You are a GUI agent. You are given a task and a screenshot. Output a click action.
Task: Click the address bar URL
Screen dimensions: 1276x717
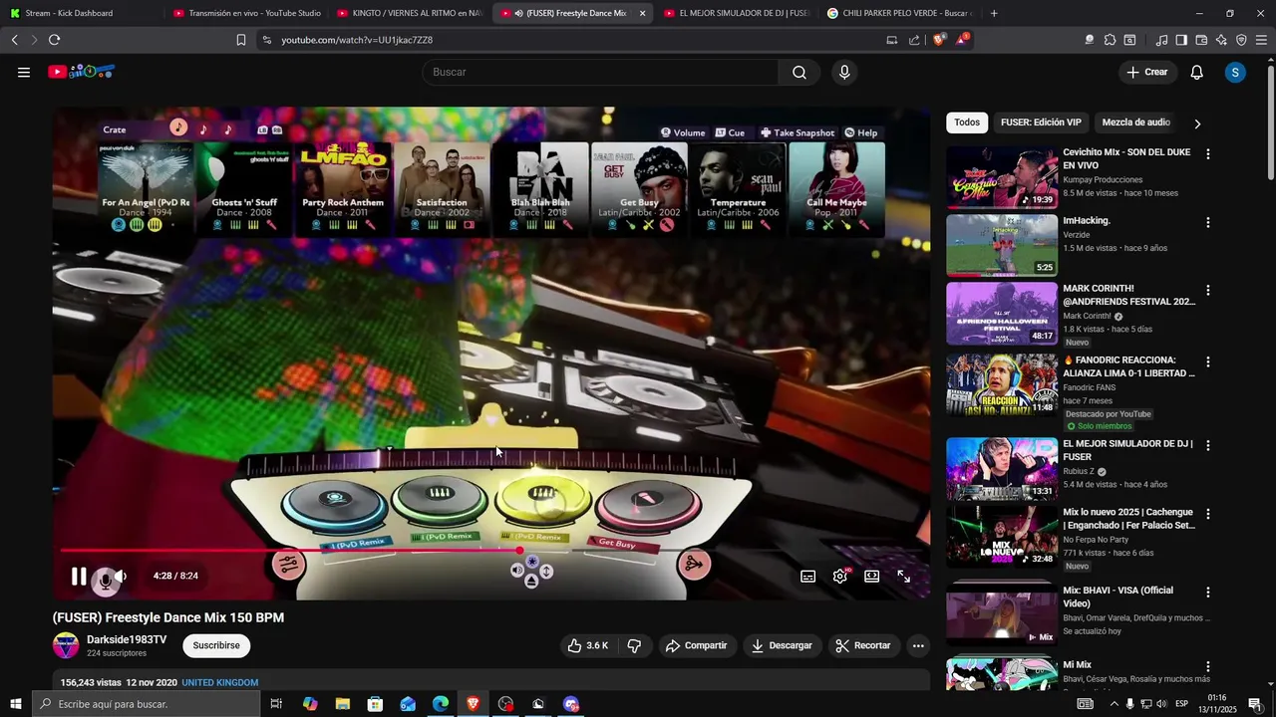[x=357, y=40]
